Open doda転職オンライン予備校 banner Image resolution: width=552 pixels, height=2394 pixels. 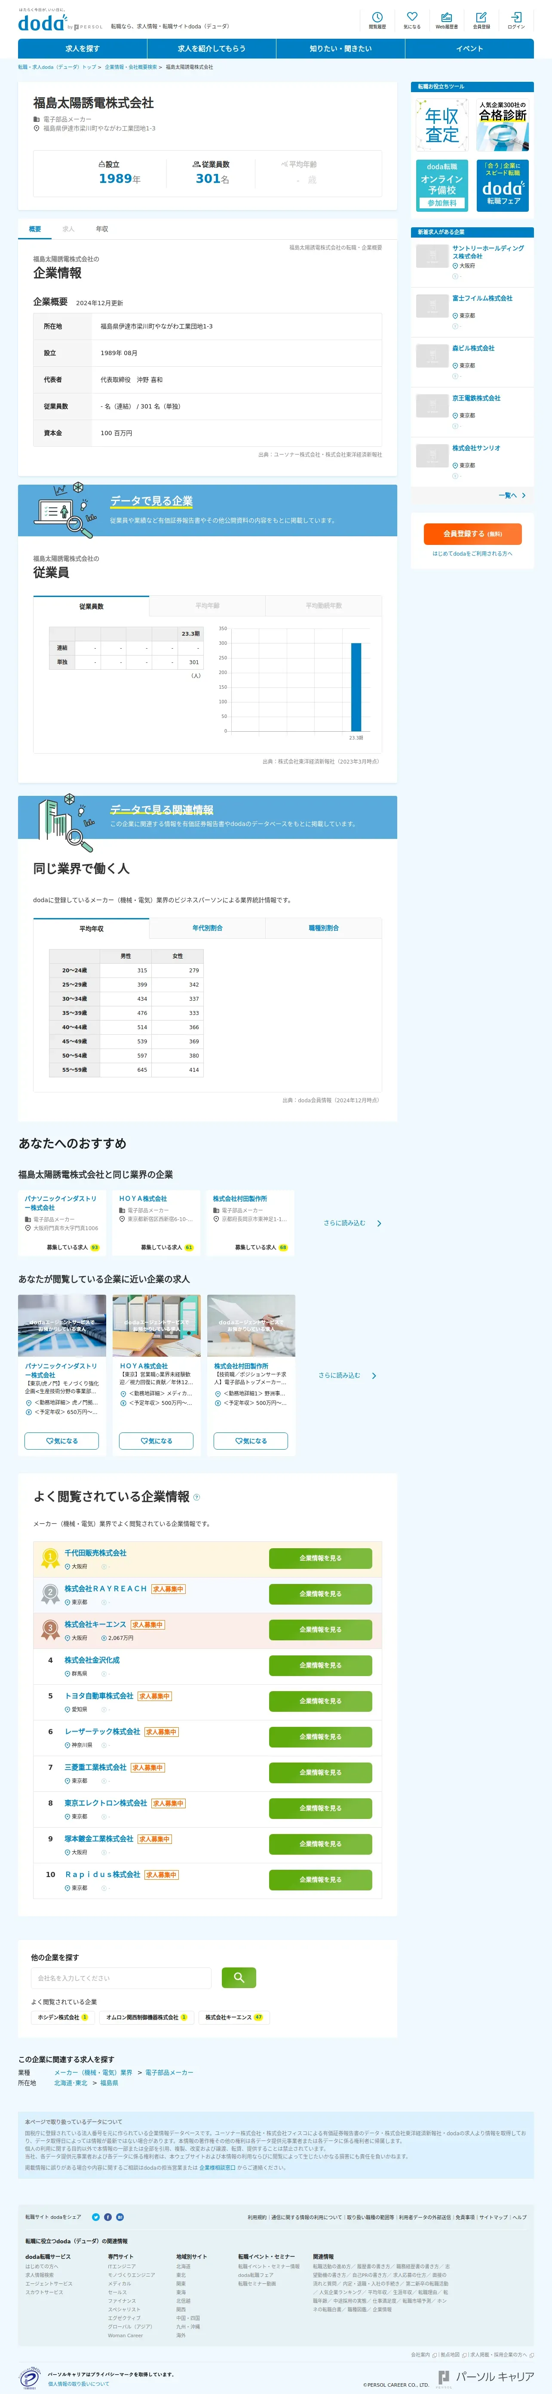click(x=442, y=185)
